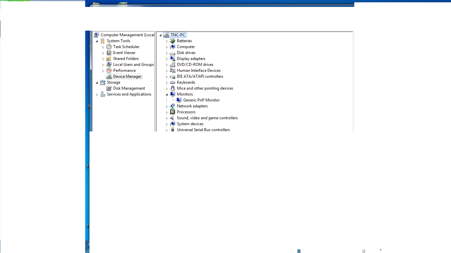Select the Disk Management label

(x=129, y=88)
